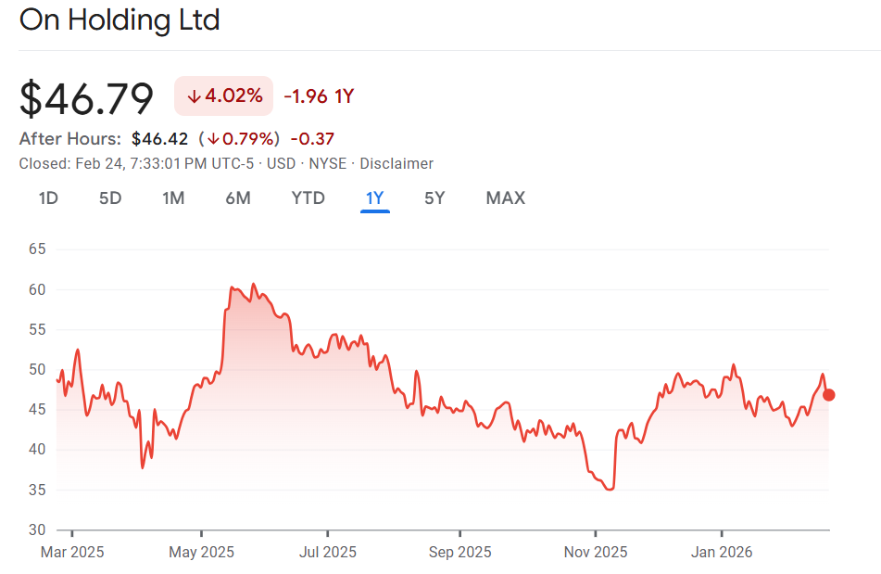This screenshot has height=574, width=881.
Task: Click the Nov 2025 x-axis label
Action: tap(596, 552)
